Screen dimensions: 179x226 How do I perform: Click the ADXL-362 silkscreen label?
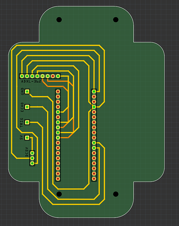(x=31, y=82)
